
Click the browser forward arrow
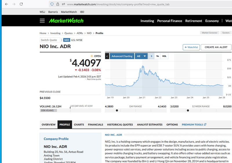pos(14,4)
